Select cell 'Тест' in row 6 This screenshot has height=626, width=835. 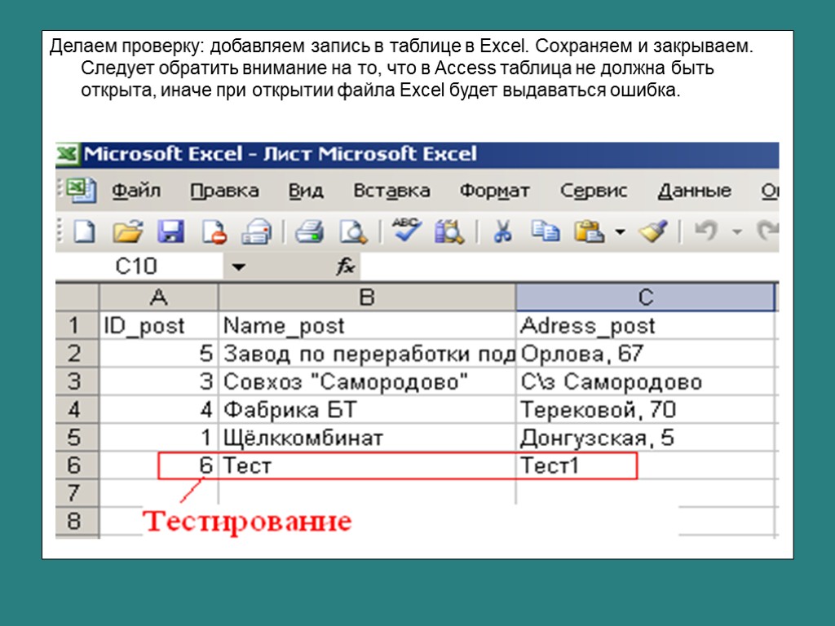click(x=367, y=465)
